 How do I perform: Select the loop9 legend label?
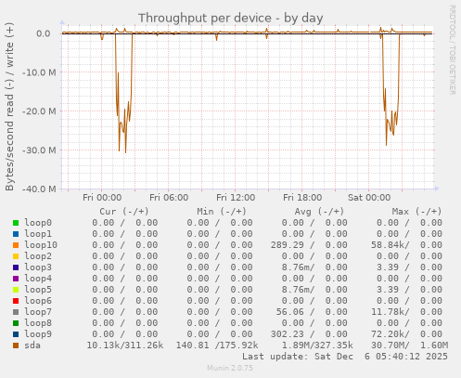(x=38, y=334)
